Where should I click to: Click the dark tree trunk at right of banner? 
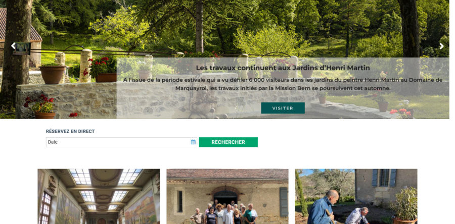(411, 43)
